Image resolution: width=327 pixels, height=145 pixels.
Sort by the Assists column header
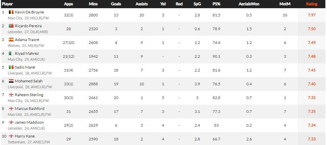tap(141, 4)
